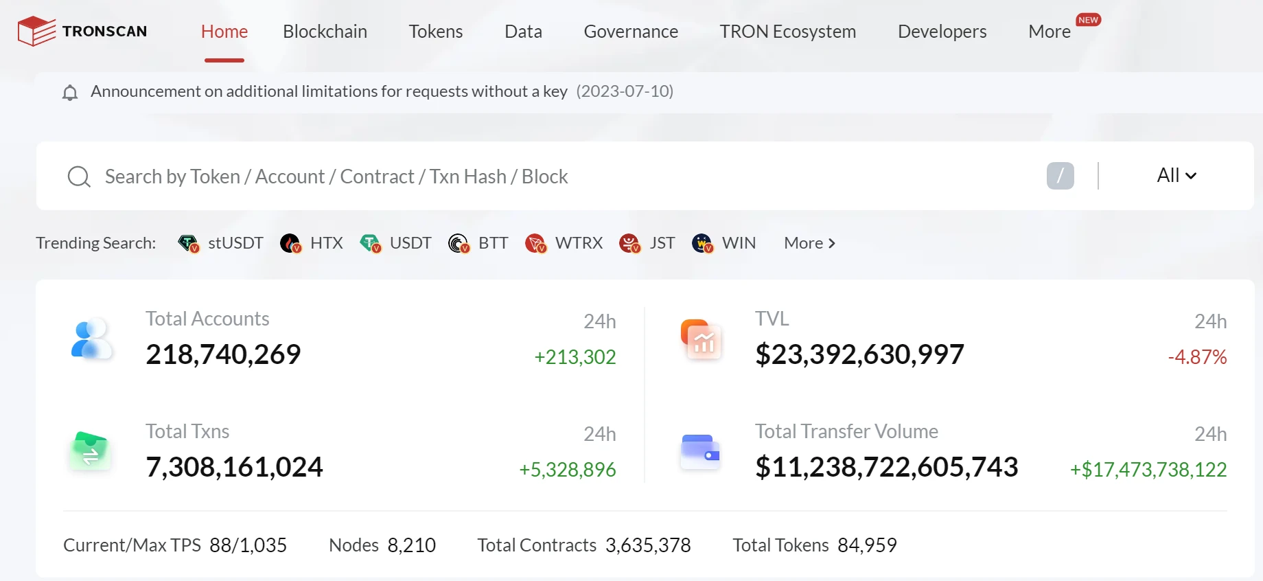Click the WTRX token icon
This screenshot has height=581, width=1263.
[535, 243]
